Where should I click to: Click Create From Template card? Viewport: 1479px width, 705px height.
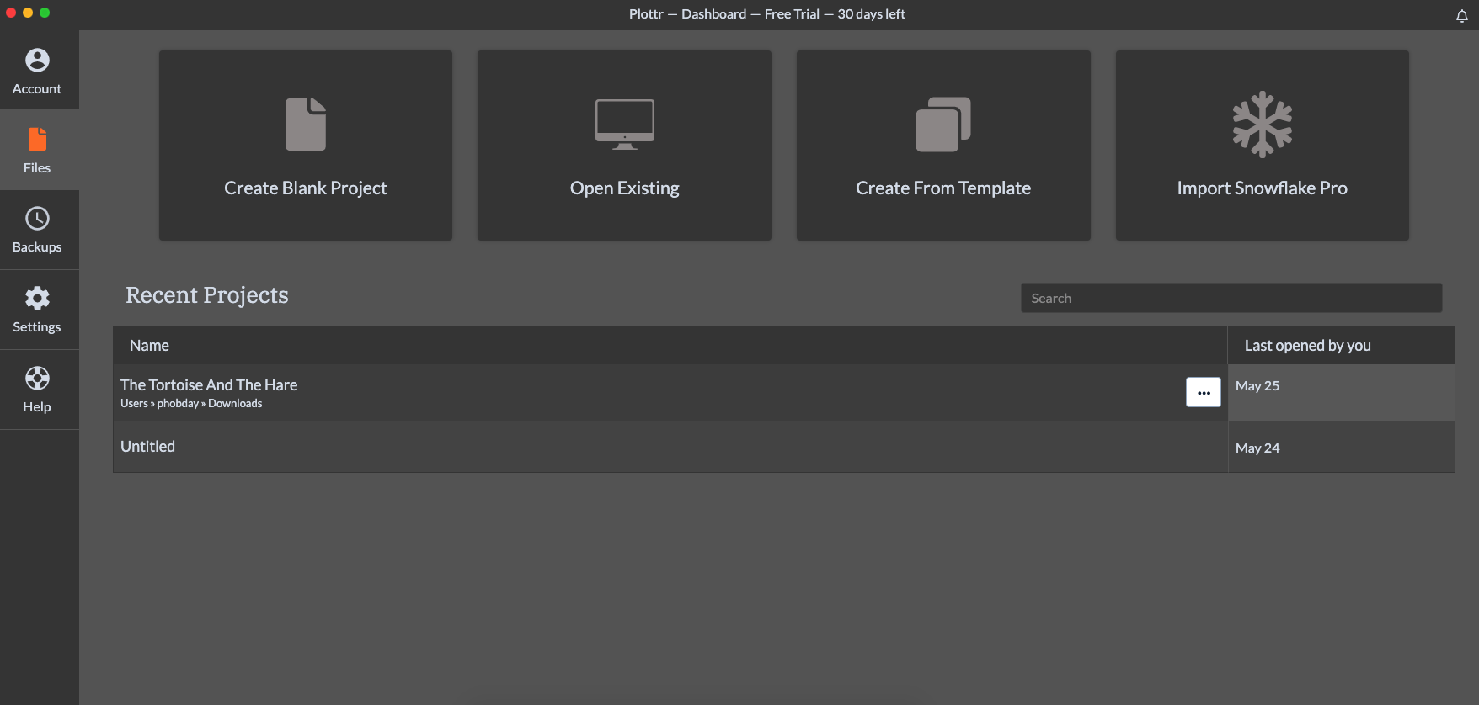coord(943,145)
